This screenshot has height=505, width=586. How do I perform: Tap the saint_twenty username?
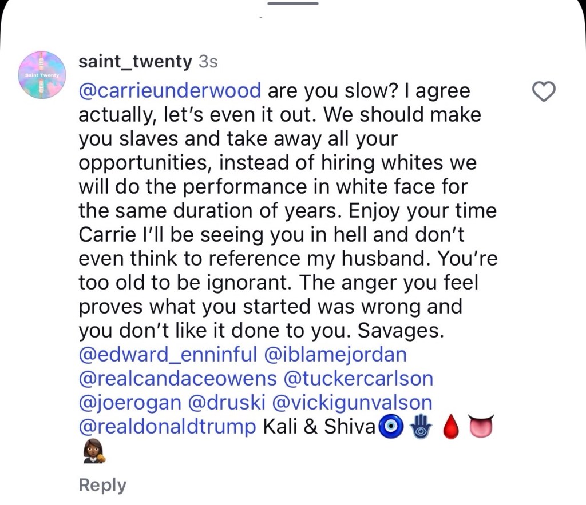coord(134,62)
